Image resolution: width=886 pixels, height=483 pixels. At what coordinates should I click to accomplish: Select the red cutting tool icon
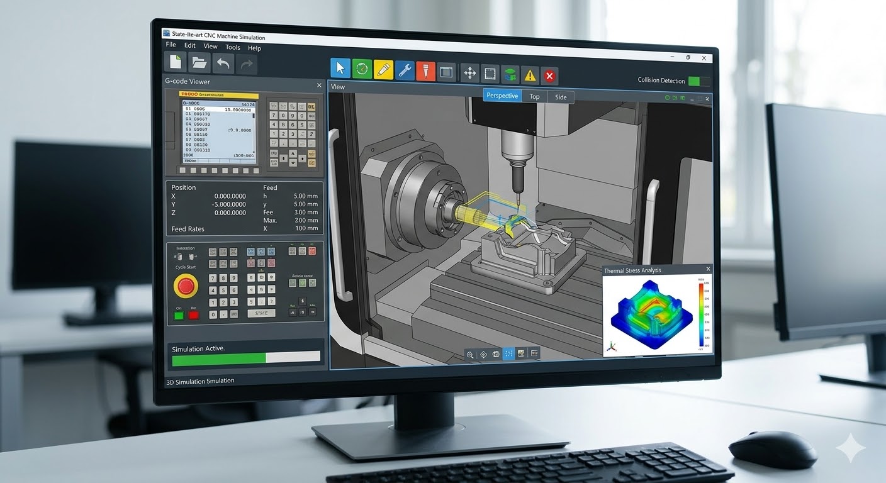coord(425,72)
